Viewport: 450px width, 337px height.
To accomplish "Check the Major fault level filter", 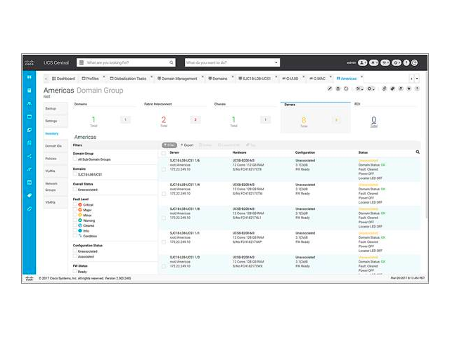I will (75, 210).
